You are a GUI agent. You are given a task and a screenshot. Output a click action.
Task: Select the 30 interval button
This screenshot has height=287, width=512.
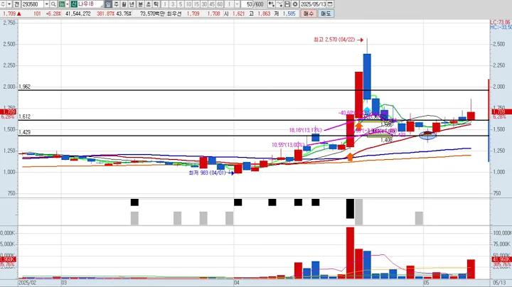click(x=204, y=4)
